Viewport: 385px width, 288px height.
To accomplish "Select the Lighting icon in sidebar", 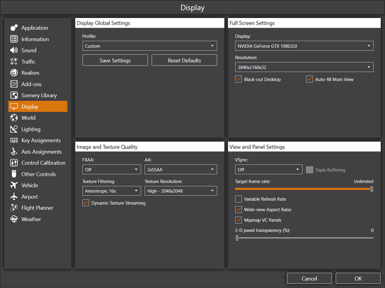I will point(14,129).
